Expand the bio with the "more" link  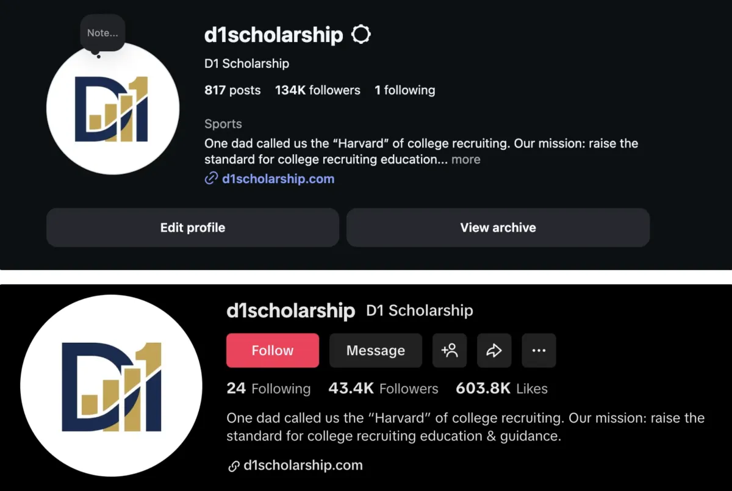click(x=466, y=160)
